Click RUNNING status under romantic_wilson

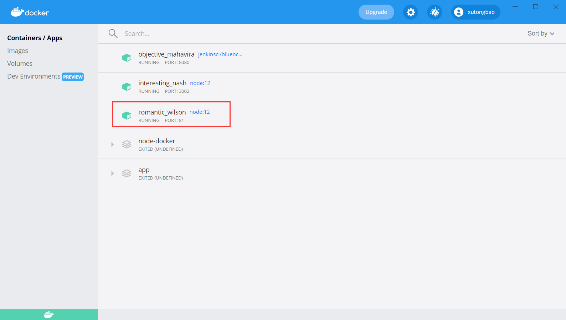click(149, 121)
